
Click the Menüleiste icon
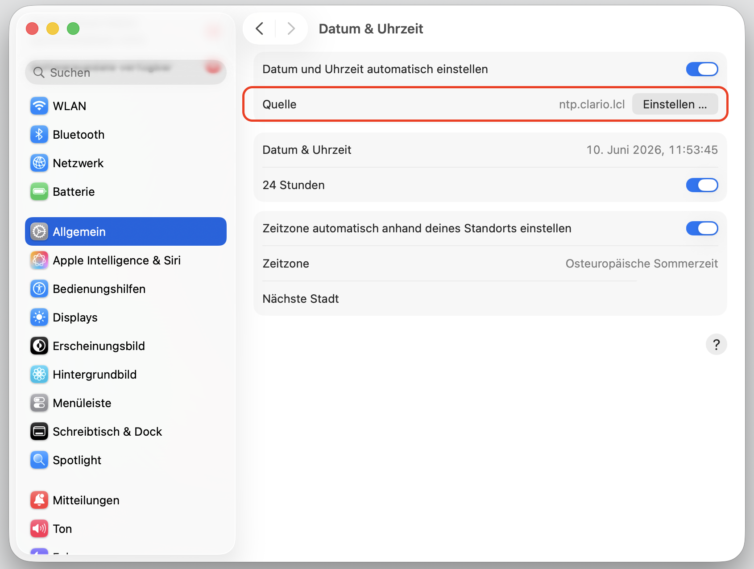click(x=39, y=403)
